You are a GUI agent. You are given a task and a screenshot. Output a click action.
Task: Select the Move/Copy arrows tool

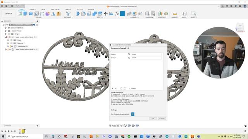coord(106,14)
